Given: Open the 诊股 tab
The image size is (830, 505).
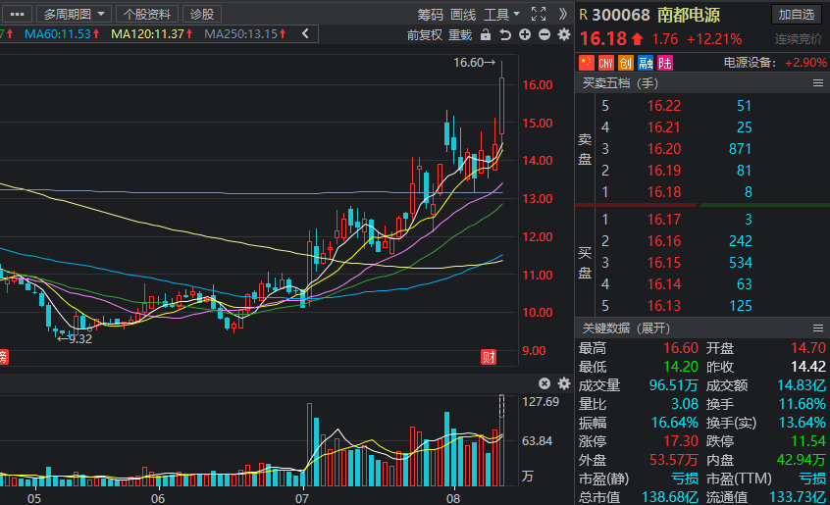Looking at the screenshot, I should (202, 14).
